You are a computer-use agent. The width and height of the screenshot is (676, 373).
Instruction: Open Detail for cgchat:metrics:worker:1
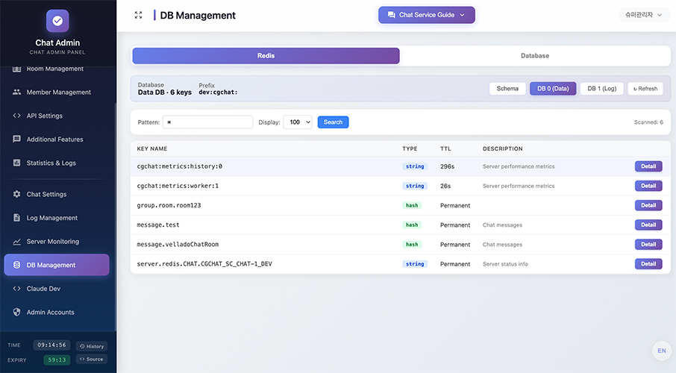648,186
